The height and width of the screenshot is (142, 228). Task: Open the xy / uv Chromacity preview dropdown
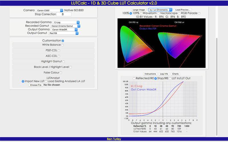tap(160, 10)
